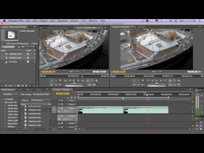Image resolution: width=204 pixels, height=153 pixels.
Task: Click the Premiere project thumbnail preview
Action: pyautogui.click(x=11, y=35)
